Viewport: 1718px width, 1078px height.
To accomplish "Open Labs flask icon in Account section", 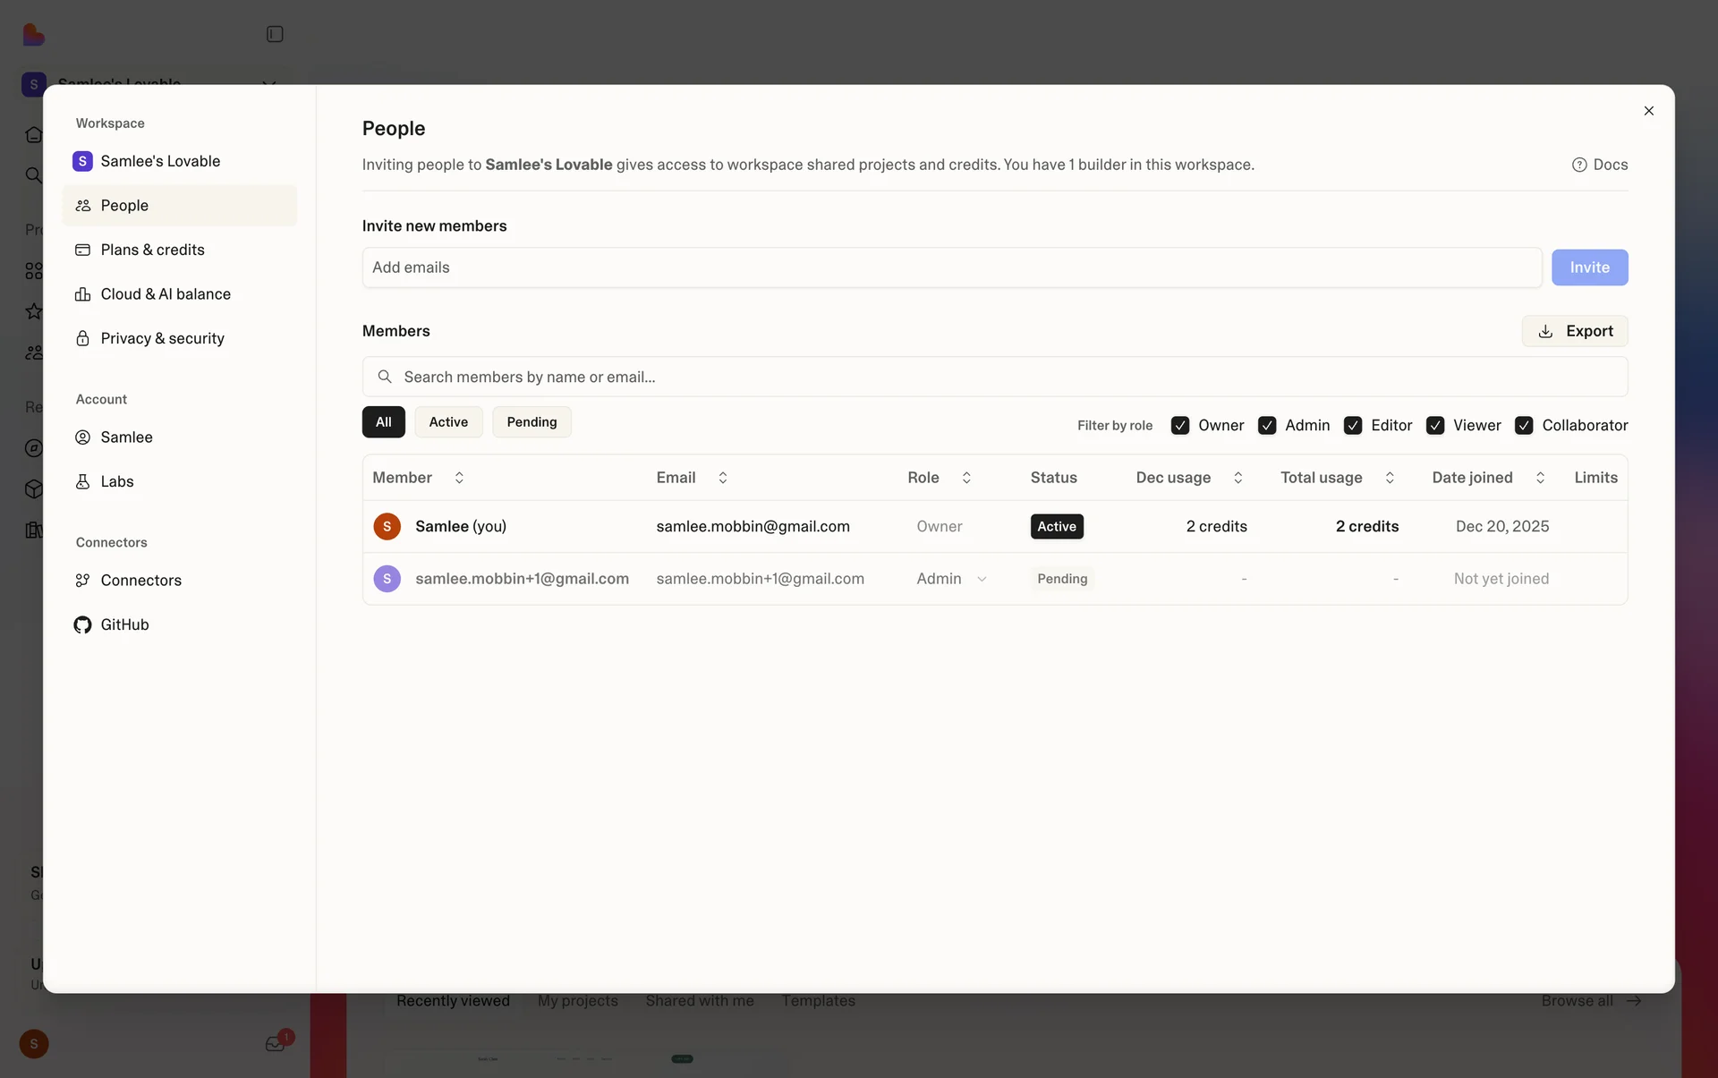I will 82,481.
